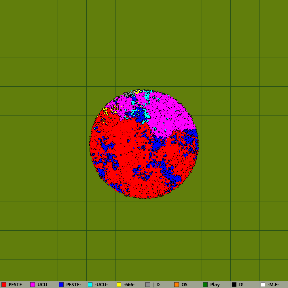
Task: Select the '-M.F-' legend label
Action: tap(273, 285)
